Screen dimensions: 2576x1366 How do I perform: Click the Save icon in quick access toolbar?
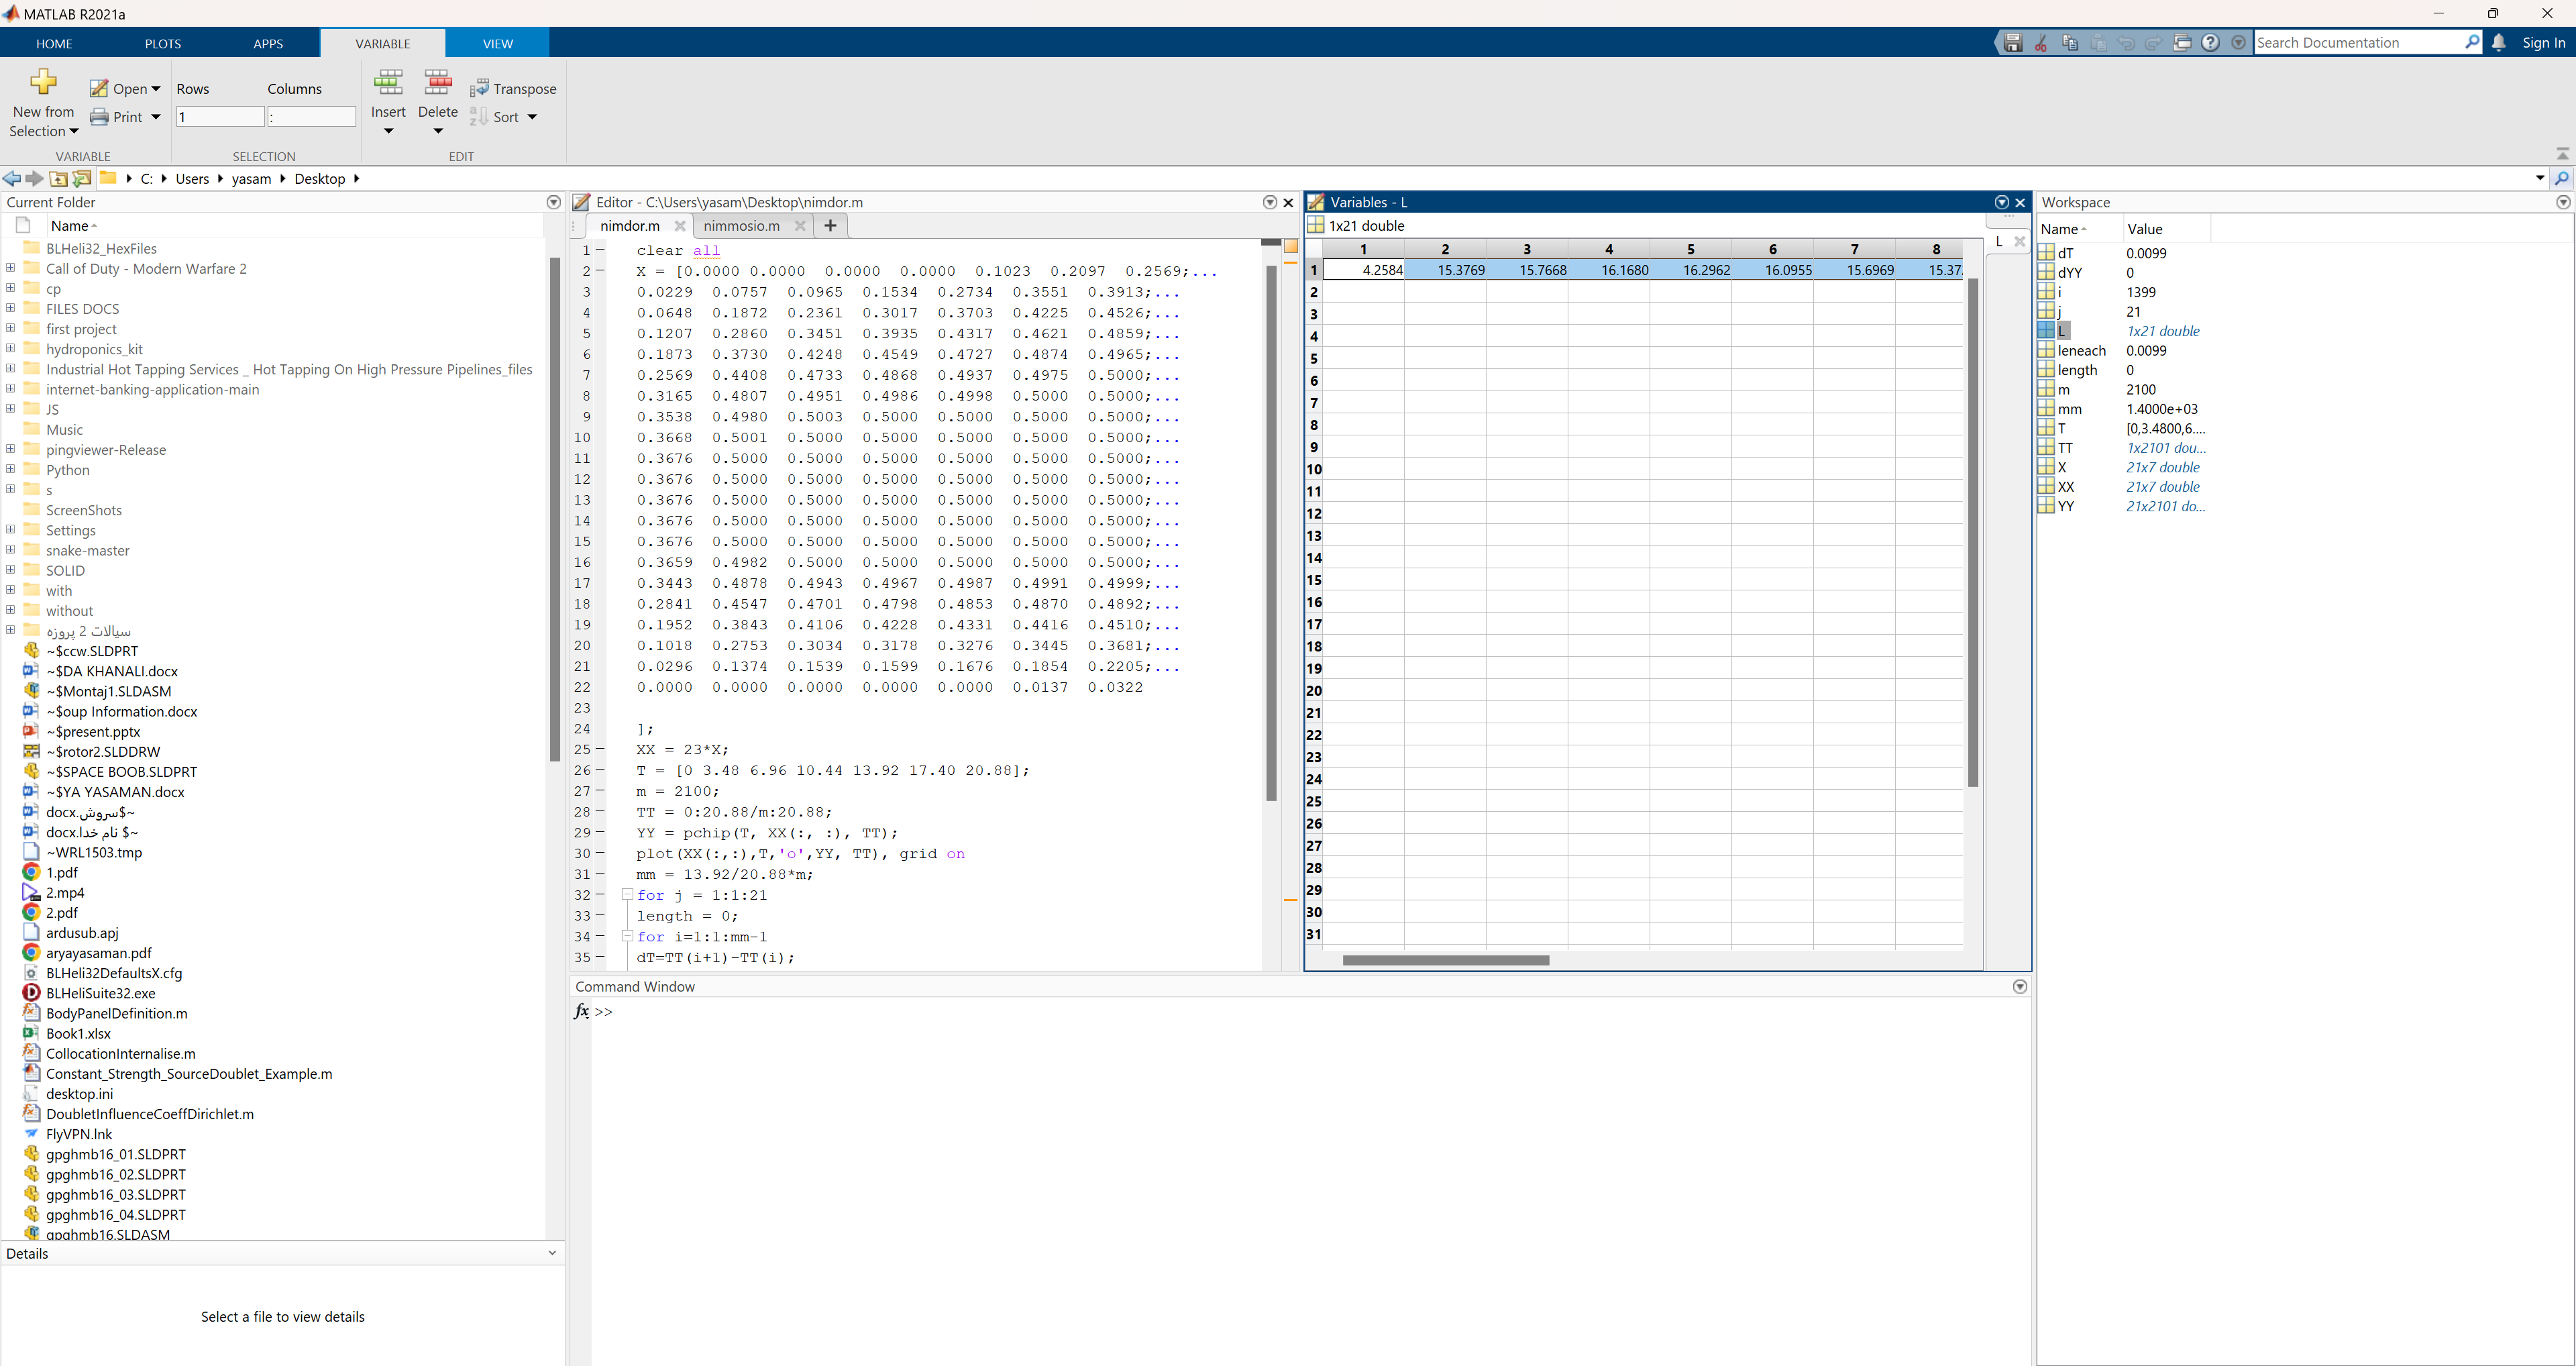(2013, 42)
